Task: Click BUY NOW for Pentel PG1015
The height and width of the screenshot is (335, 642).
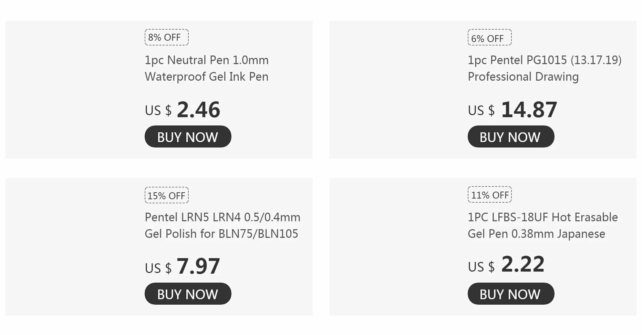Action: coord(511,136)
